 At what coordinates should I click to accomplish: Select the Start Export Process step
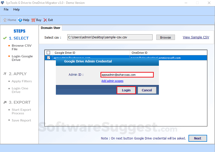pyautogui.click(x=21, y=112)
